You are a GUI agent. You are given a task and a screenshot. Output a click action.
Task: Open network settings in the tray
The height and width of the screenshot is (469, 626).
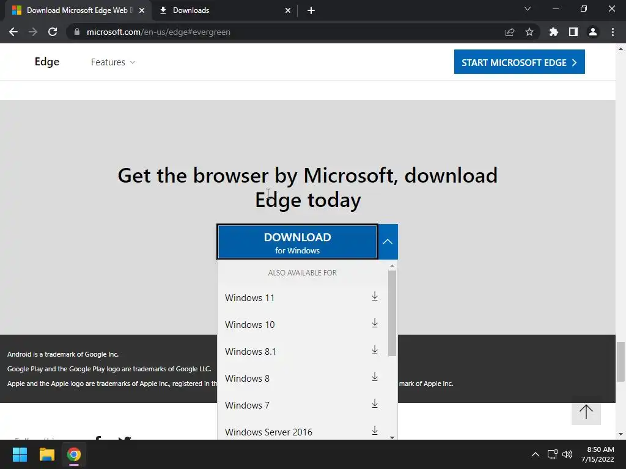(552, 454)
